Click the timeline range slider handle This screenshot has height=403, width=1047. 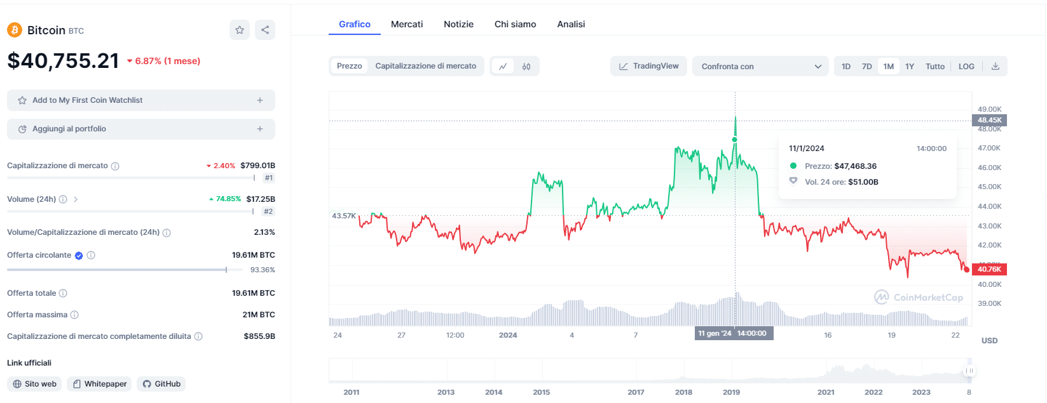pos(969,371)
